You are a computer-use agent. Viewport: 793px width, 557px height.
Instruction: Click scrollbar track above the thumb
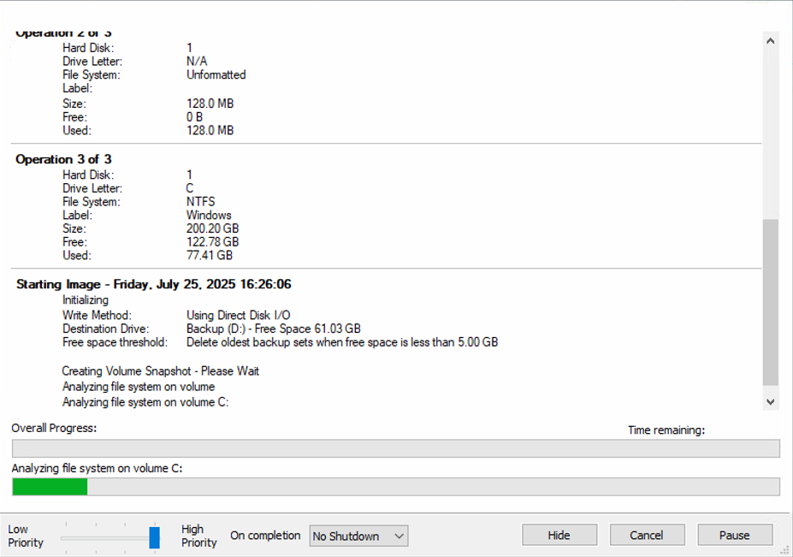tap(771, 128)
